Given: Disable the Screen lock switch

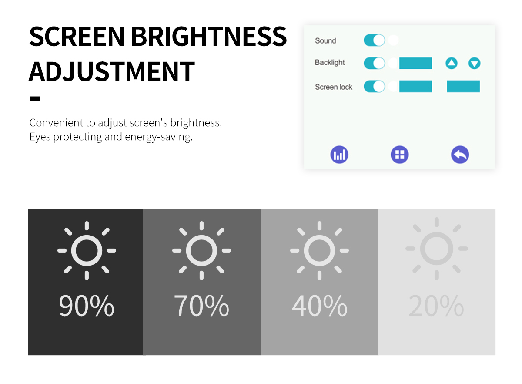Looking at the screenshot, I should (375, 86).
